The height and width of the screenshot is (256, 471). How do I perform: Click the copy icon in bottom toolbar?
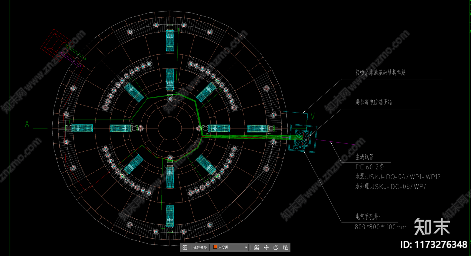276,247
